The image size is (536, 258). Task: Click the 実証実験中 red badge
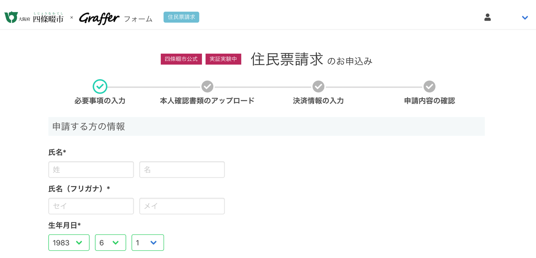[x=223, y=59]
